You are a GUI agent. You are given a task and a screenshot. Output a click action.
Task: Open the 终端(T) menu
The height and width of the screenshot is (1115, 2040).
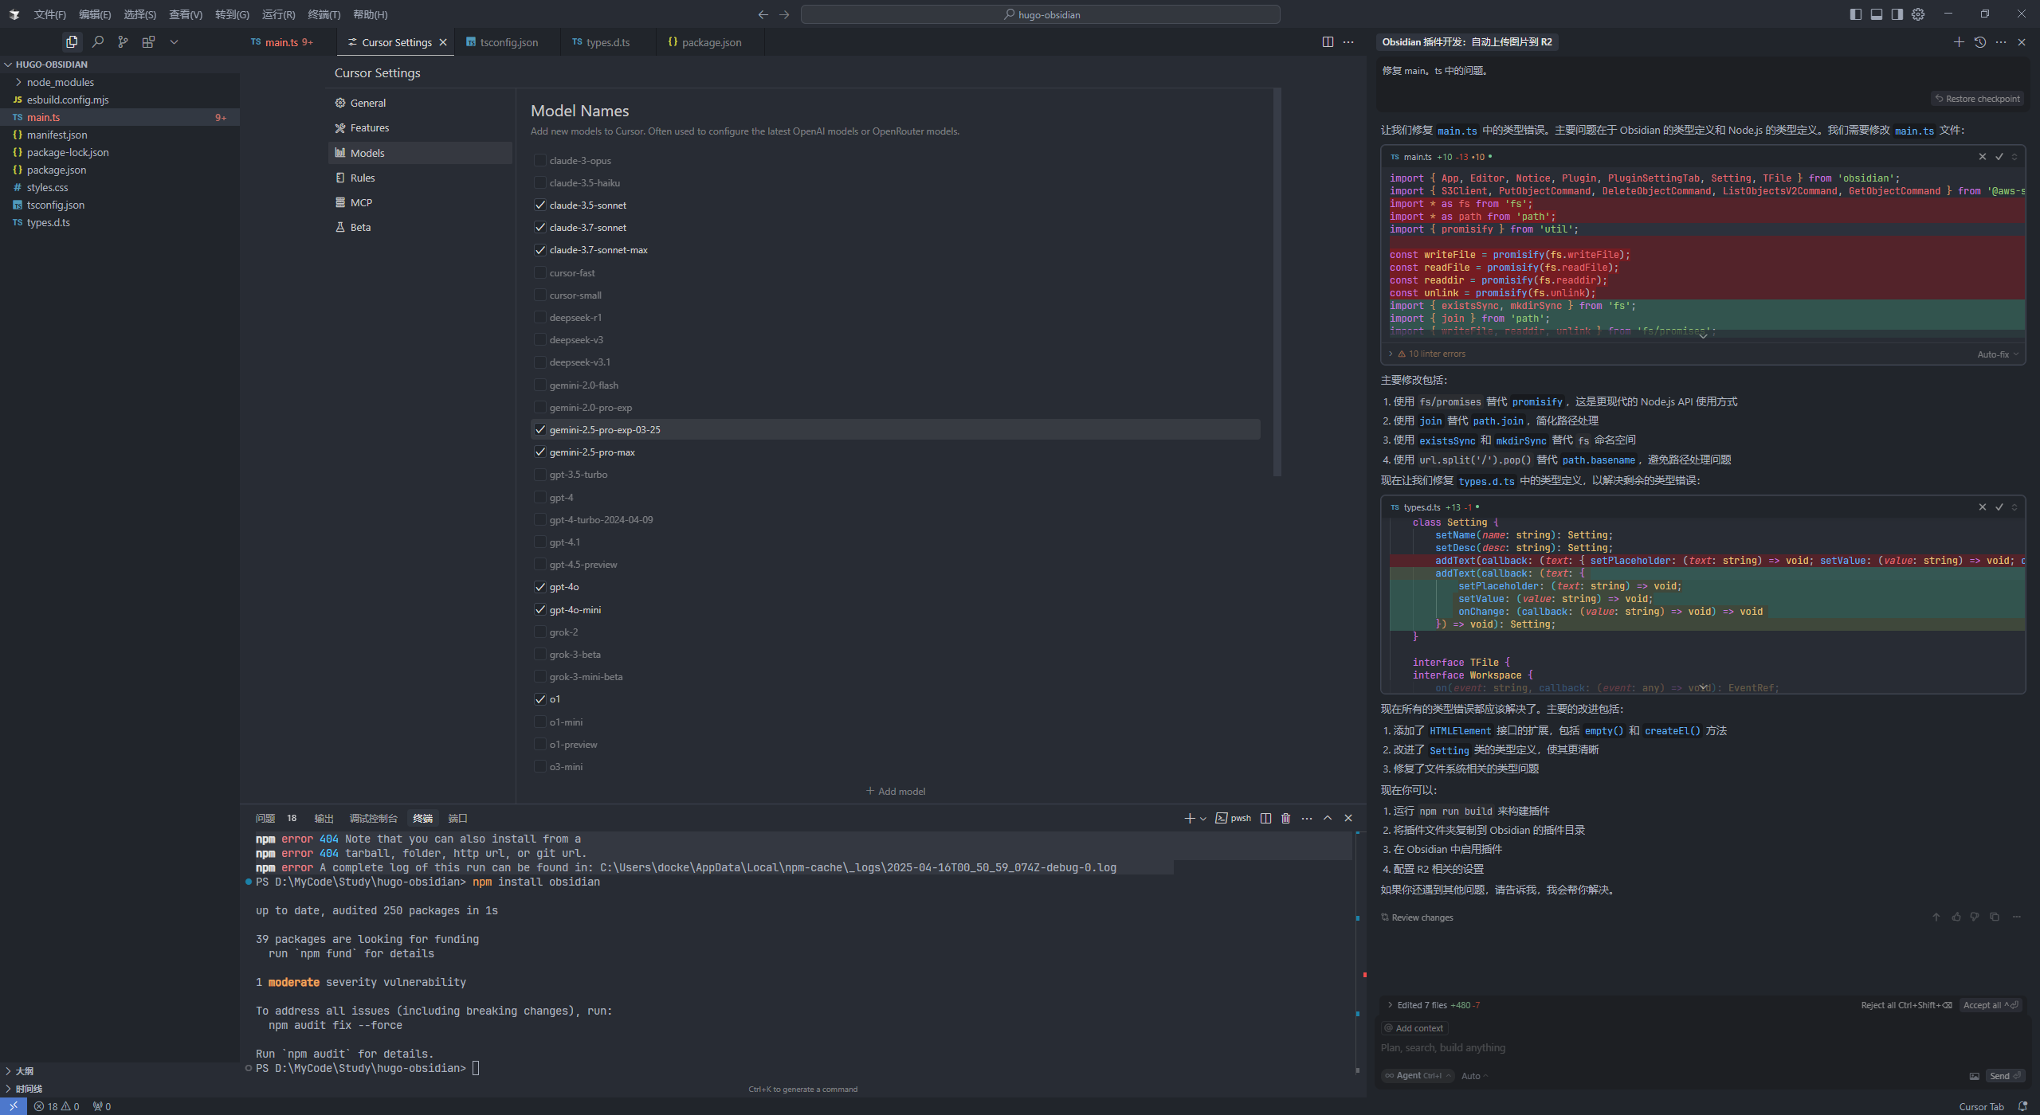coord(324,14)
